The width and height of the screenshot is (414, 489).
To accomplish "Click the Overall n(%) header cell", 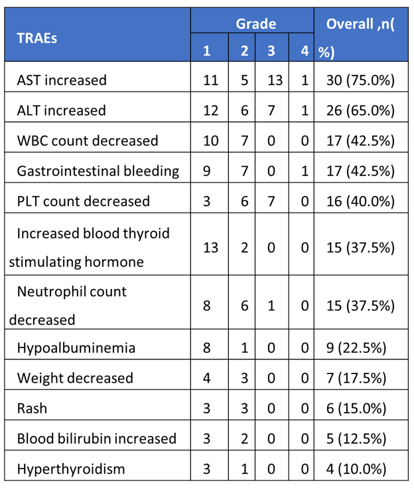I will click(x=361, y=35).
